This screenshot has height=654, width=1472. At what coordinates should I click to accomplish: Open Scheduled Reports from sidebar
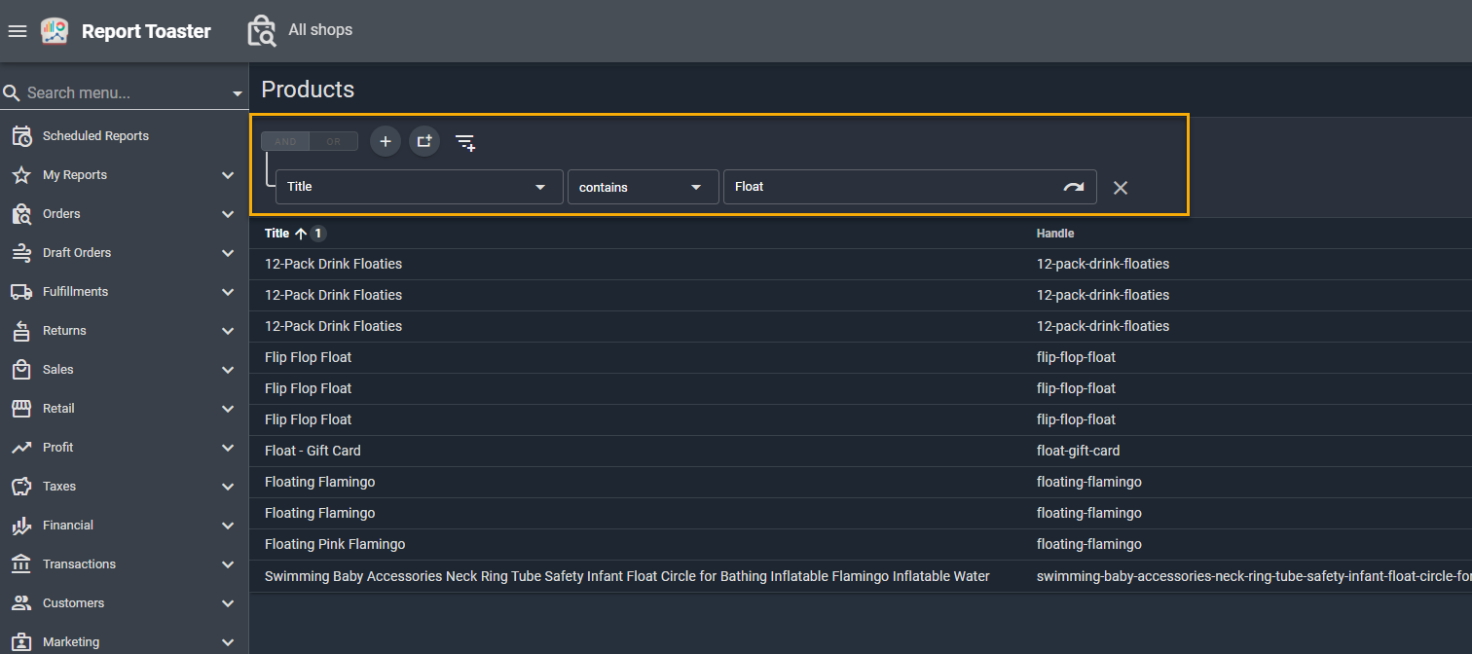[95, 136]
